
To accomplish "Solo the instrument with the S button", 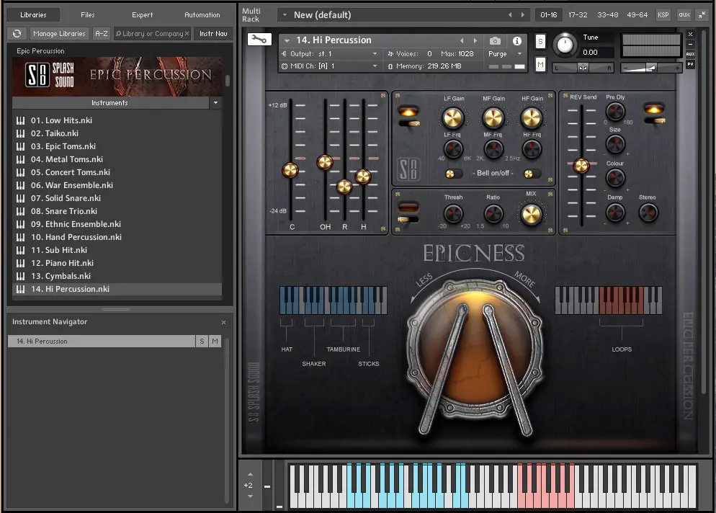I will pyautogui.click(x=540, y=42).
